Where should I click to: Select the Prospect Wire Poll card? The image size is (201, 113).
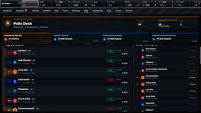(76, 38)
